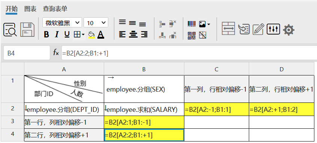
Task: Open the font color A tool
Action: pyautogui.click(x=101, y=35)
